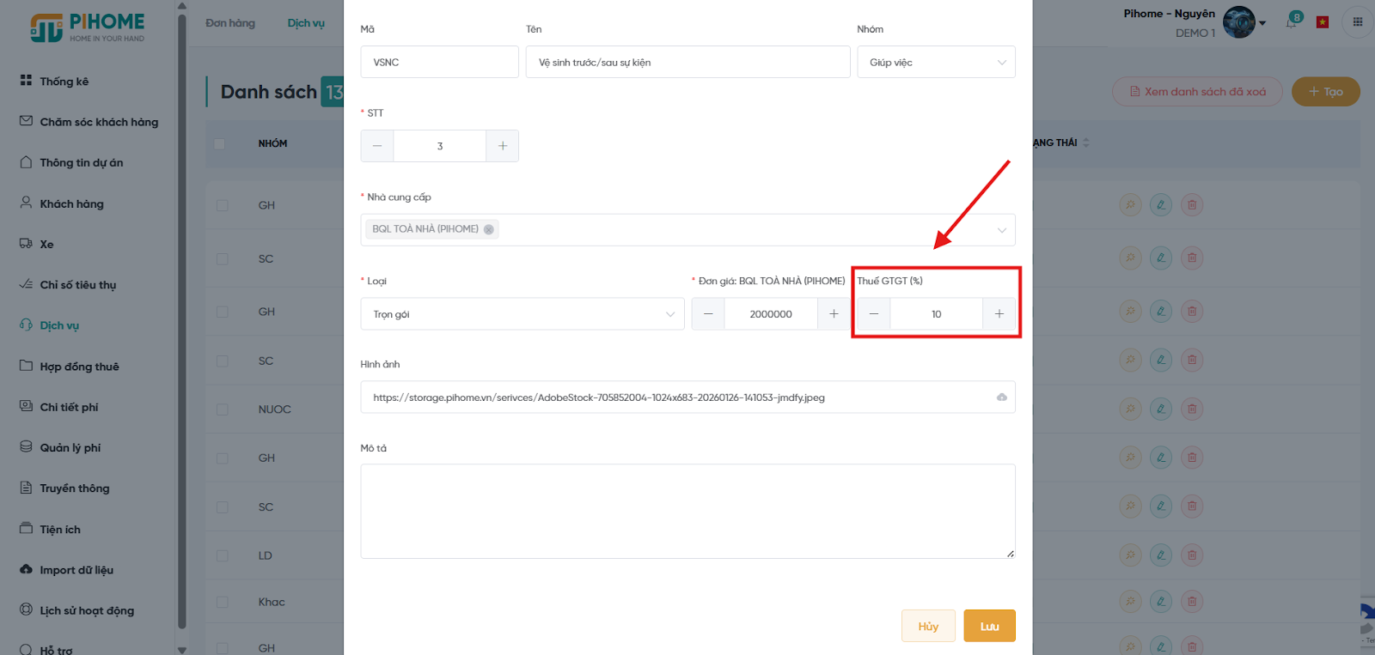Viewport: 1375px width, 655px height.
Task: Click edit icon in the first table row
Action: click(1161, 205)
